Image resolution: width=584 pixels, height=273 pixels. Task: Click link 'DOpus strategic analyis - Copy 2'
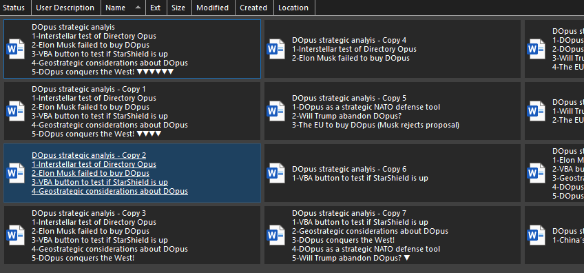pos(89,155)
